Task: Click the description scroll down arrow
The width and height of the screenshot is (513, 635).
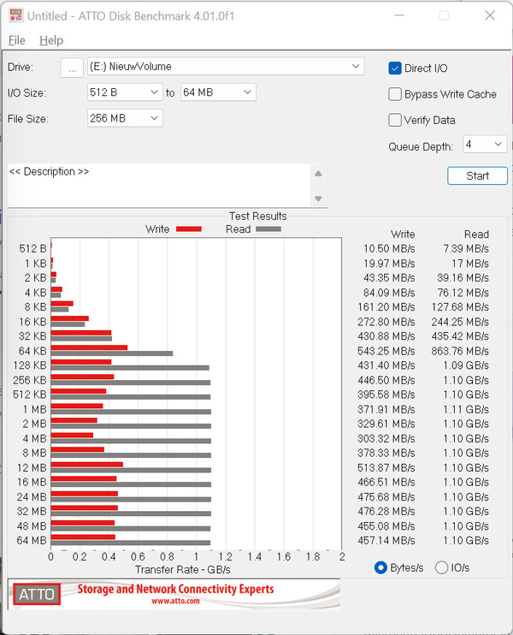Action: 318,199
